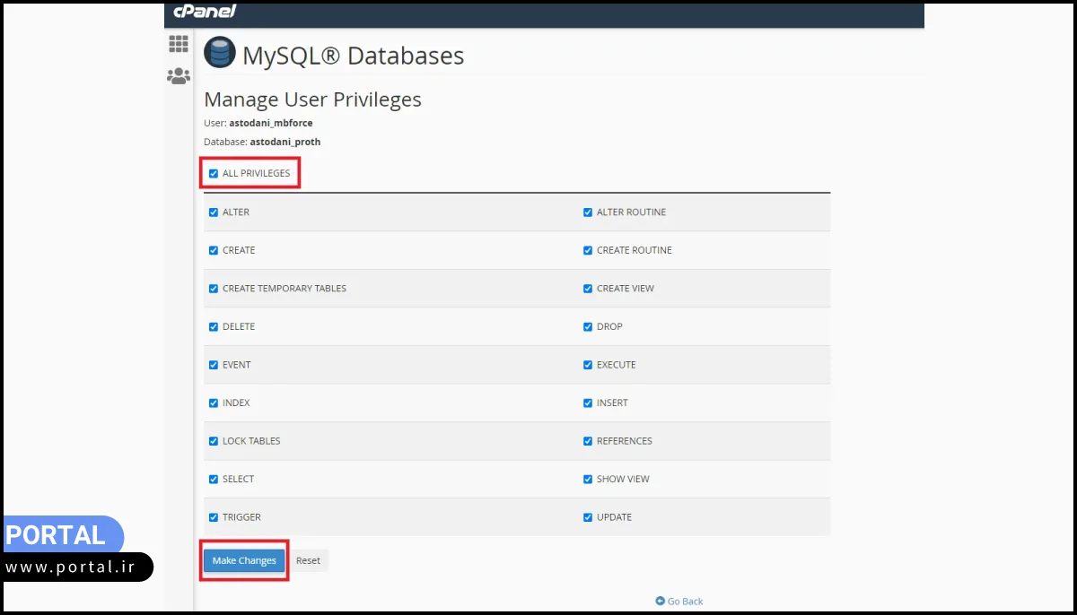
Task: Toggle the EXECUTE privilege checkbox
Action: point(588,365)
